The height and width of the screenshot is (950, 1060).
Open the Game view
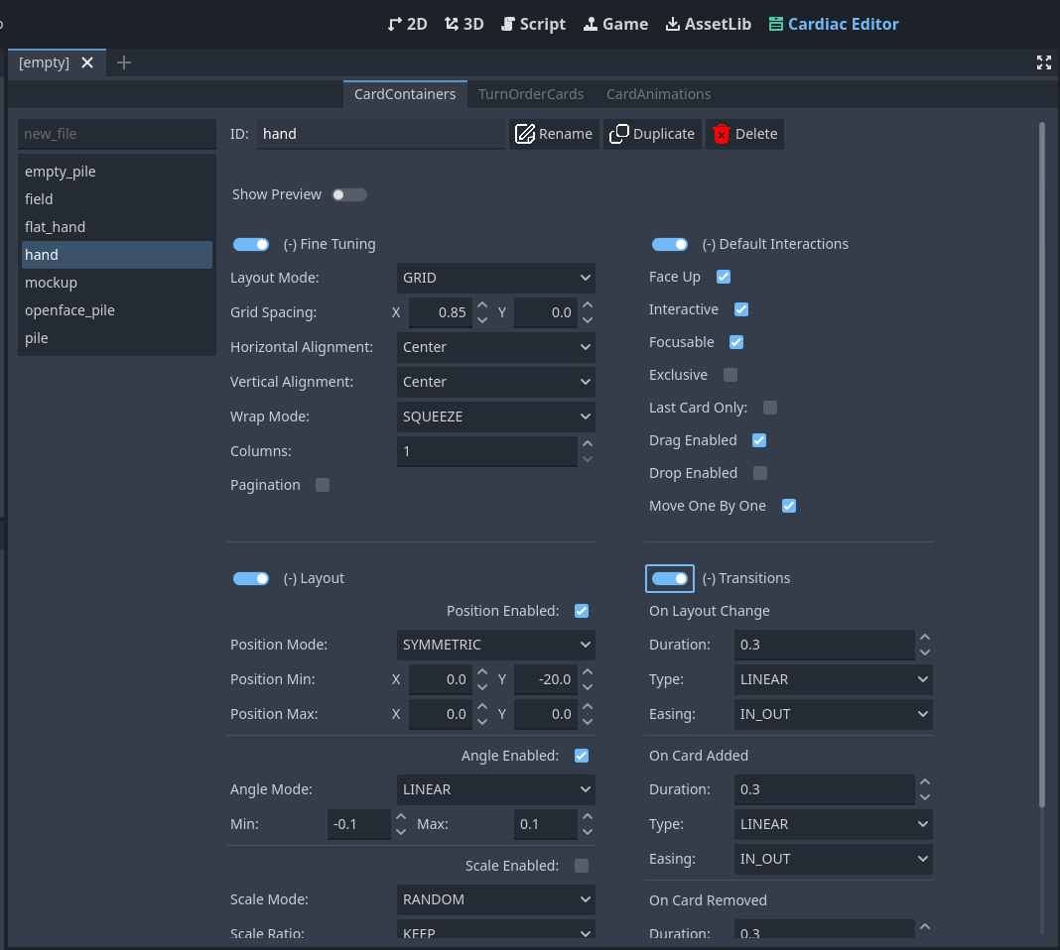tap(615, 24)
